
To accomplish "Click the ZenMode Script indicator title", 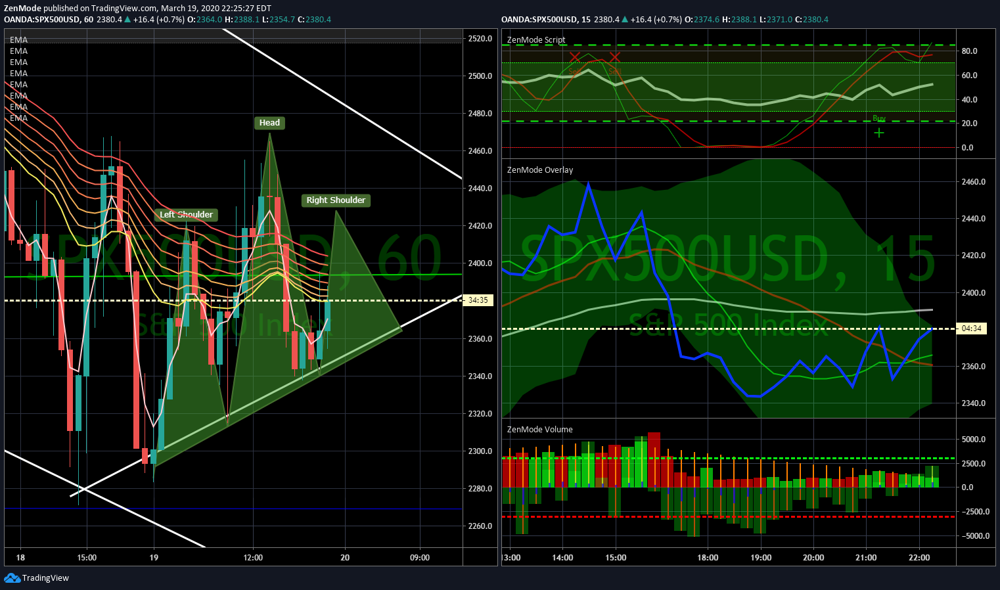I will point(536,39).
